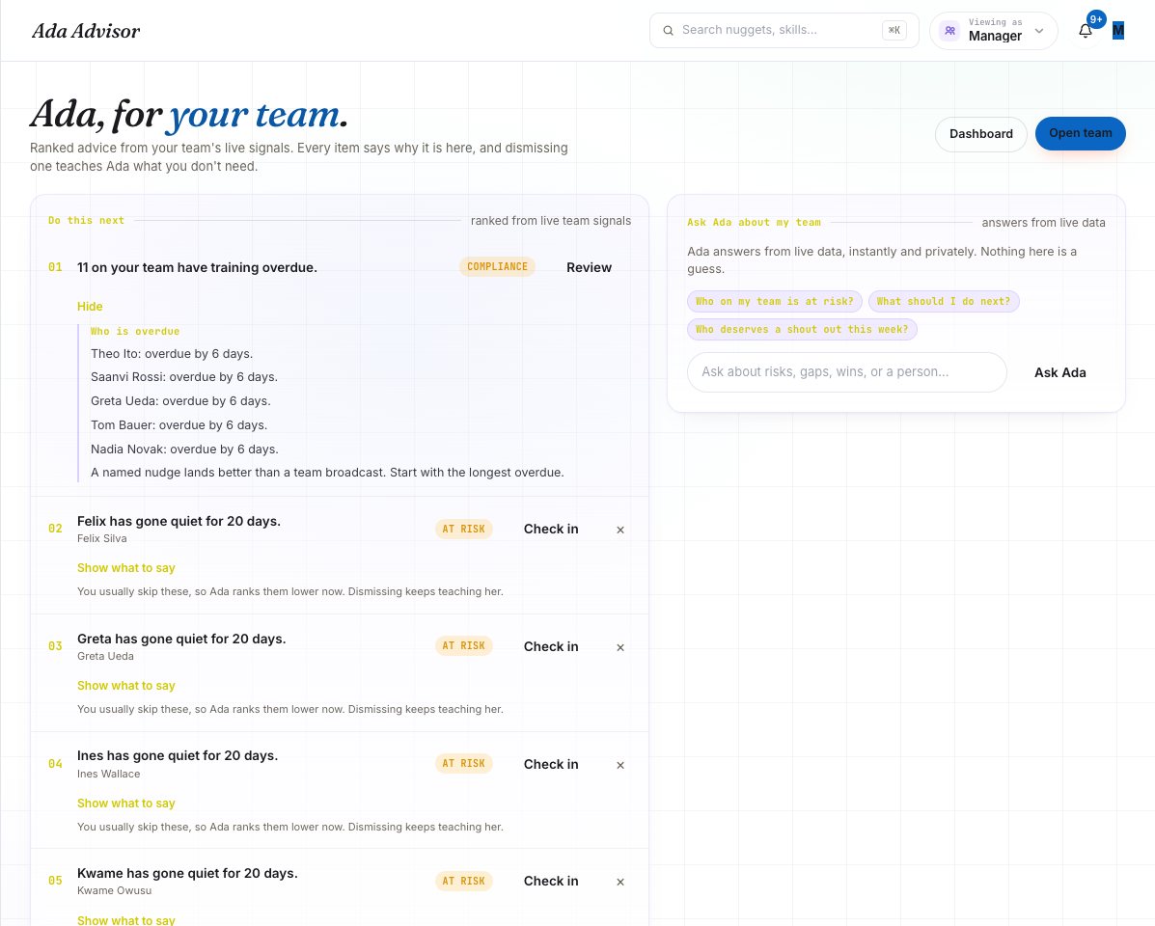This screenshot has height=926, width=1155.
Task: Dismiss the Felix gone quiet item
Action: point(620,530)
